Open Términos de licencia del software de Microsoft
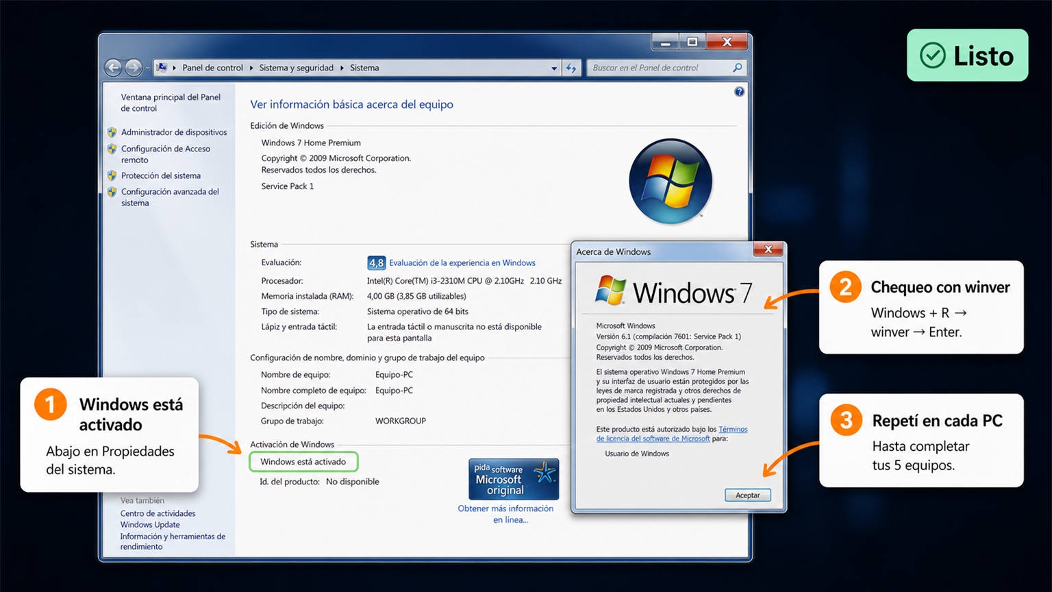Screen dimensions: 1052x592 (672, 434)
